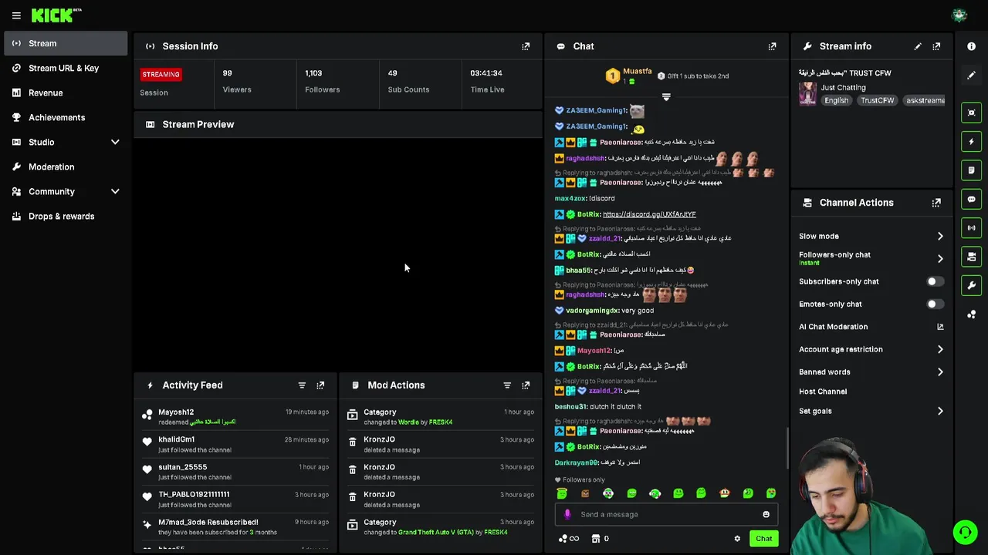The image size is (988, 555).
Task: Click the English tag in Stream info
Action: (836, 101)
